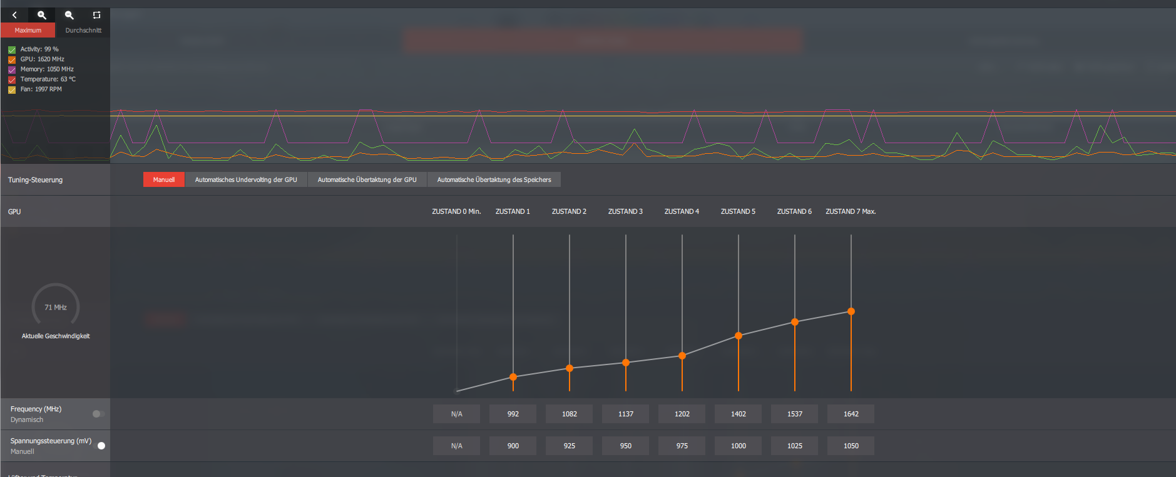
Task: Click the Zustand 7 Max. slider handle
Action: pyautogui.click(x=851, y=311)
